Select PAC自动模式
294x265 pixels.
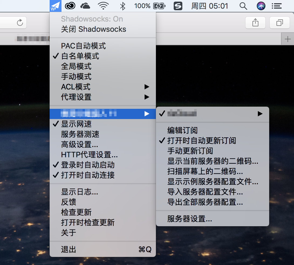point(103,46)
